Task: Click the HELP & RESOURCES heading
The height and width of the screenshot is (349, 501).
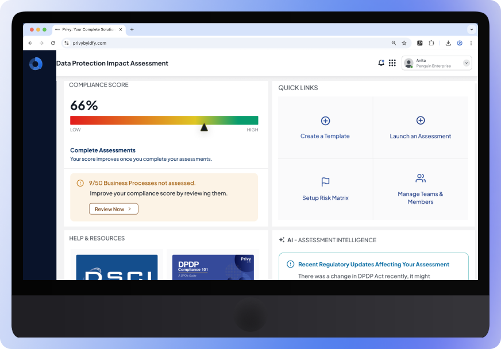Action: click(x=97, y=238)
